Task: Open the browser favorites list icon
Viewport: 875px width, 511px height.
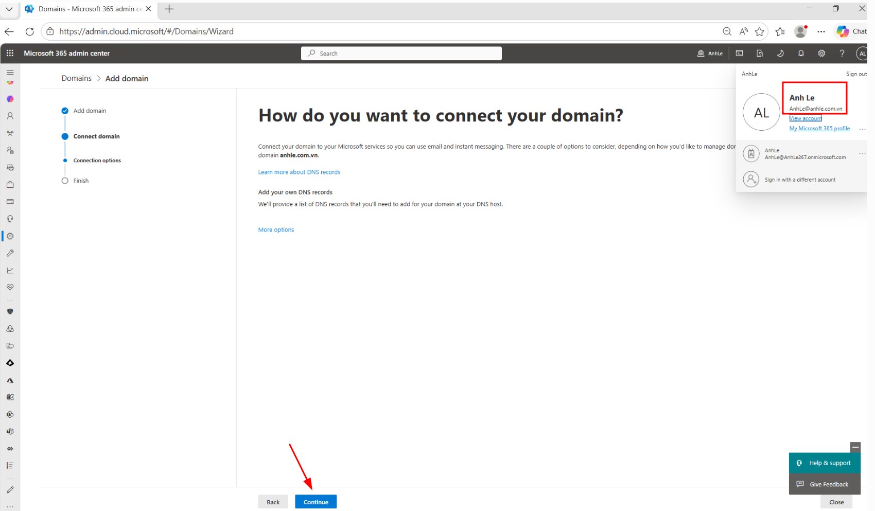Action: point(780,31)
